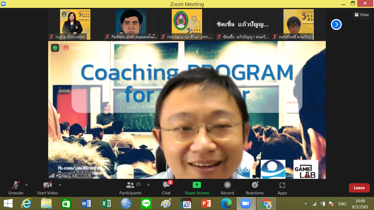Open video options arrow beside Start Video
Viewport: 374px width, 210px height.
(60, 185)
